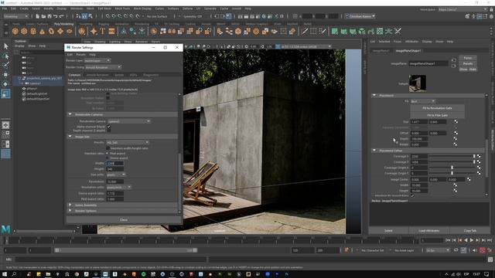Open the Render Layer dropdown
The height and width of the screenshot is (278, 495).
(97, 60)
